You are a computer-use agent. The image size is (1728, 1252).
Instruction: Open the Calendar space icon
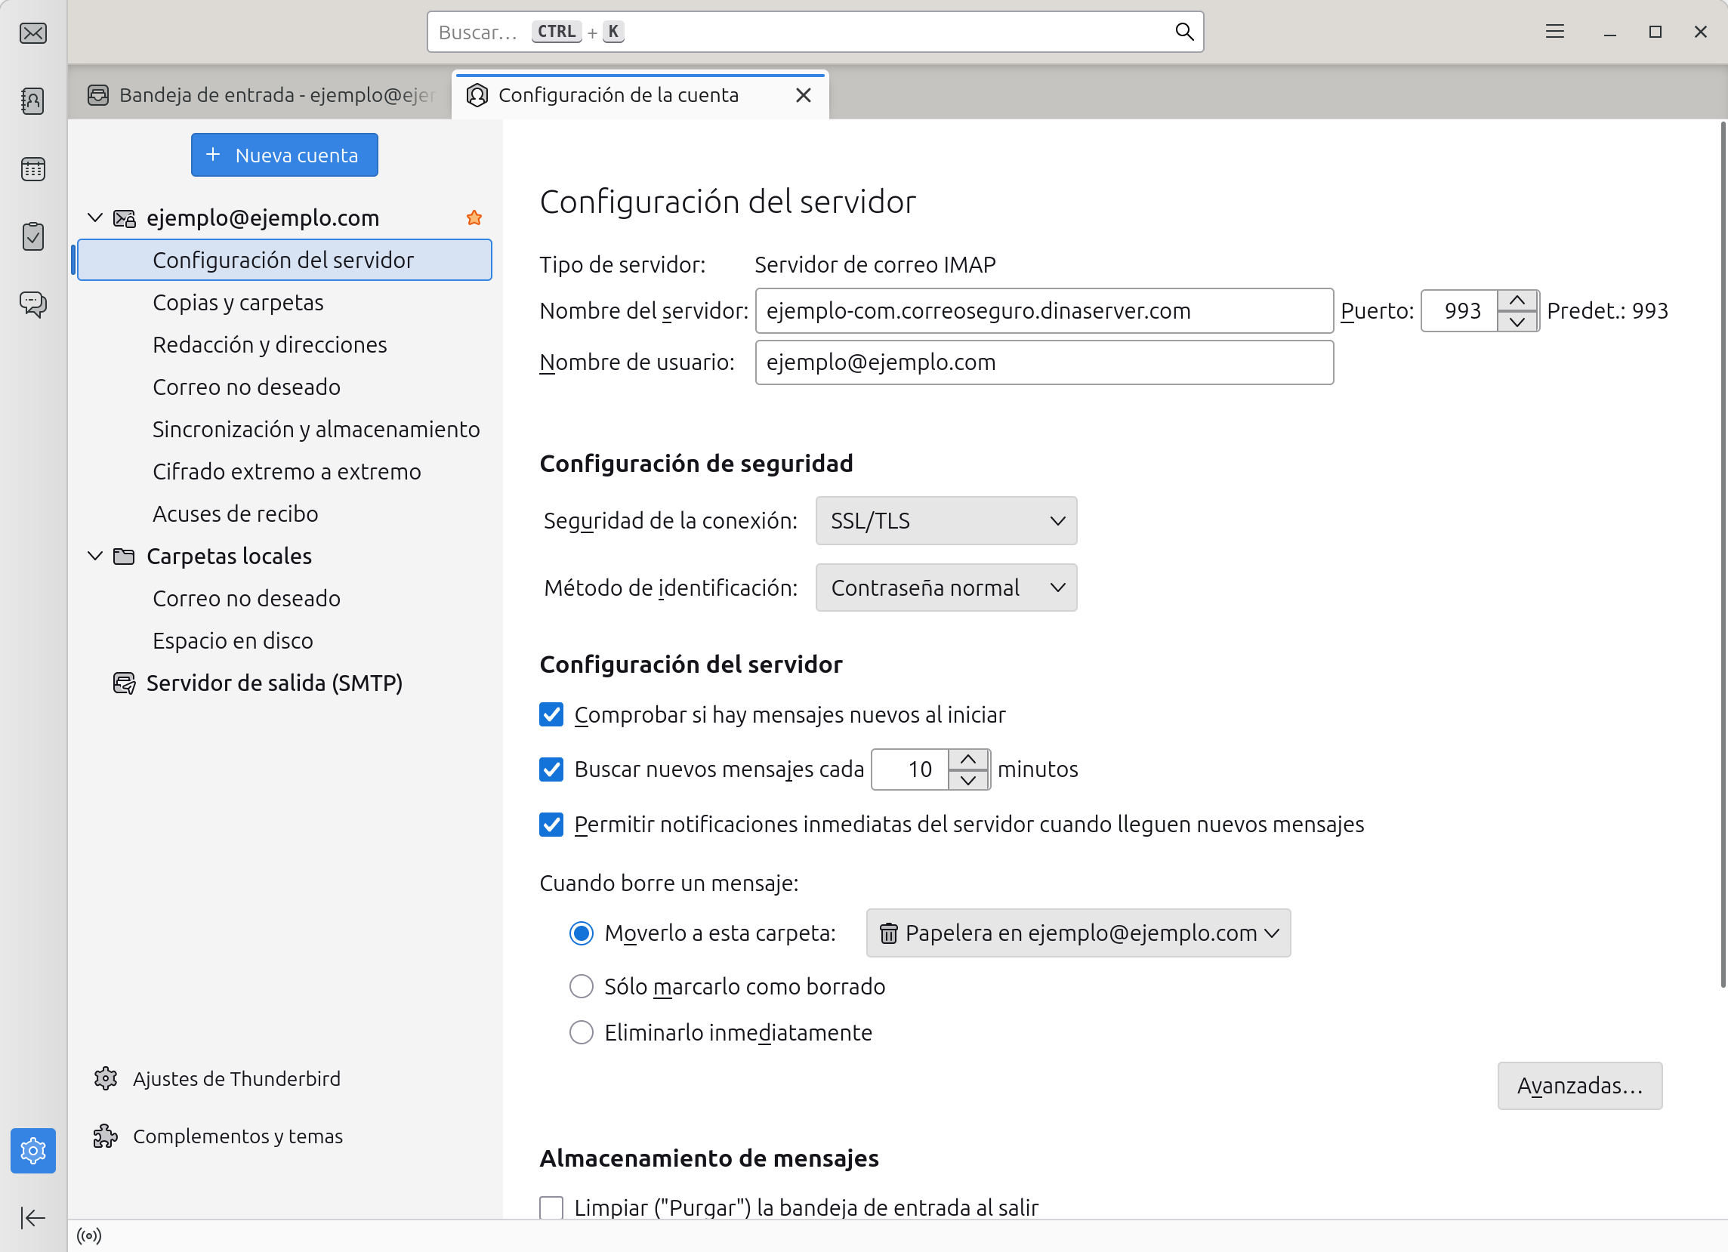tap(32, 168)
